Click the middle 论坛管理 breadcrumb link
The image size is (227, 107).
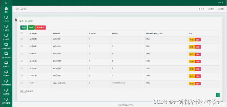[x=211, y=9]
